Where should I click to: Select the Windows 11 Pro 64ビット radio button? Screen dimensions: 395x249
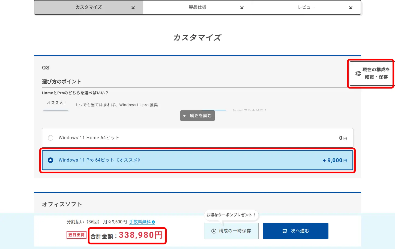[50, 160]
